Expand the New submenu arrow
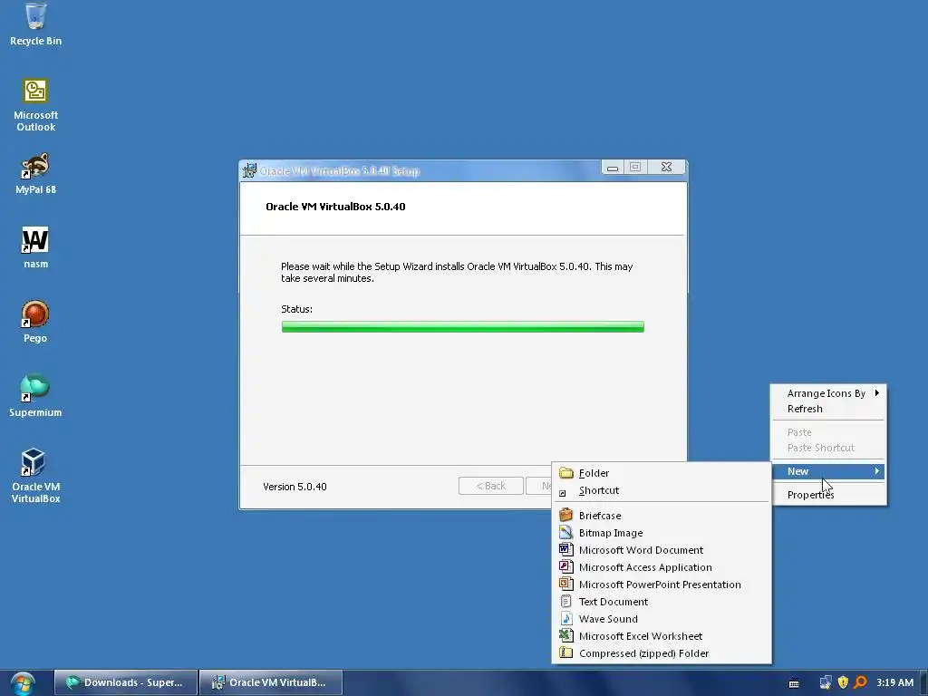Image resolution: width=928 pixels, height=696 pixels. pyautogui.click(x=876, y=471)
